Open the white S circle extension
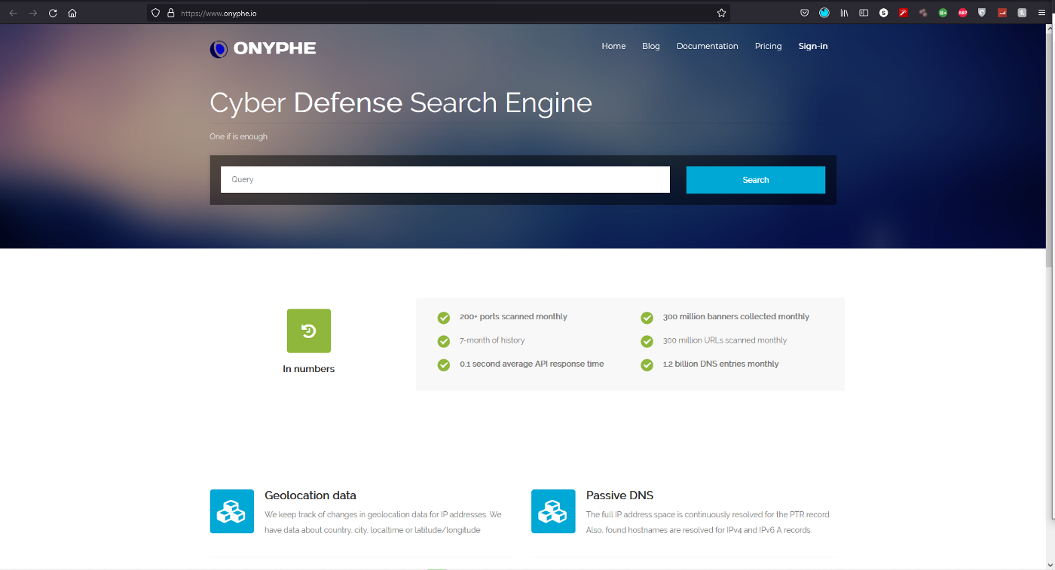Image resolution: width=1055 pixels, height=570 pixels. coord(884,13)
